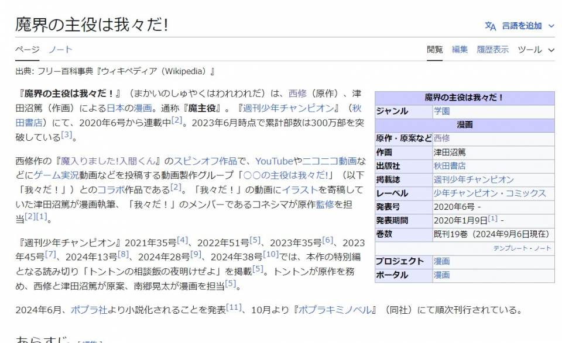Open the 編集 edit tab
562x343 pixels.
[x=460, y=50]
